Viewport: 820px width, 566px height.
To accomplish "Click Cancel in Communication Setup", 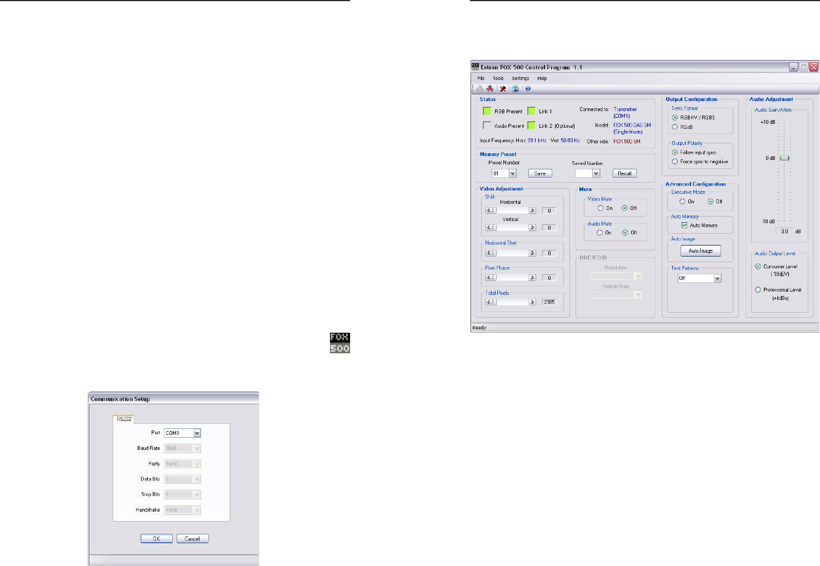I will point(192,539).
